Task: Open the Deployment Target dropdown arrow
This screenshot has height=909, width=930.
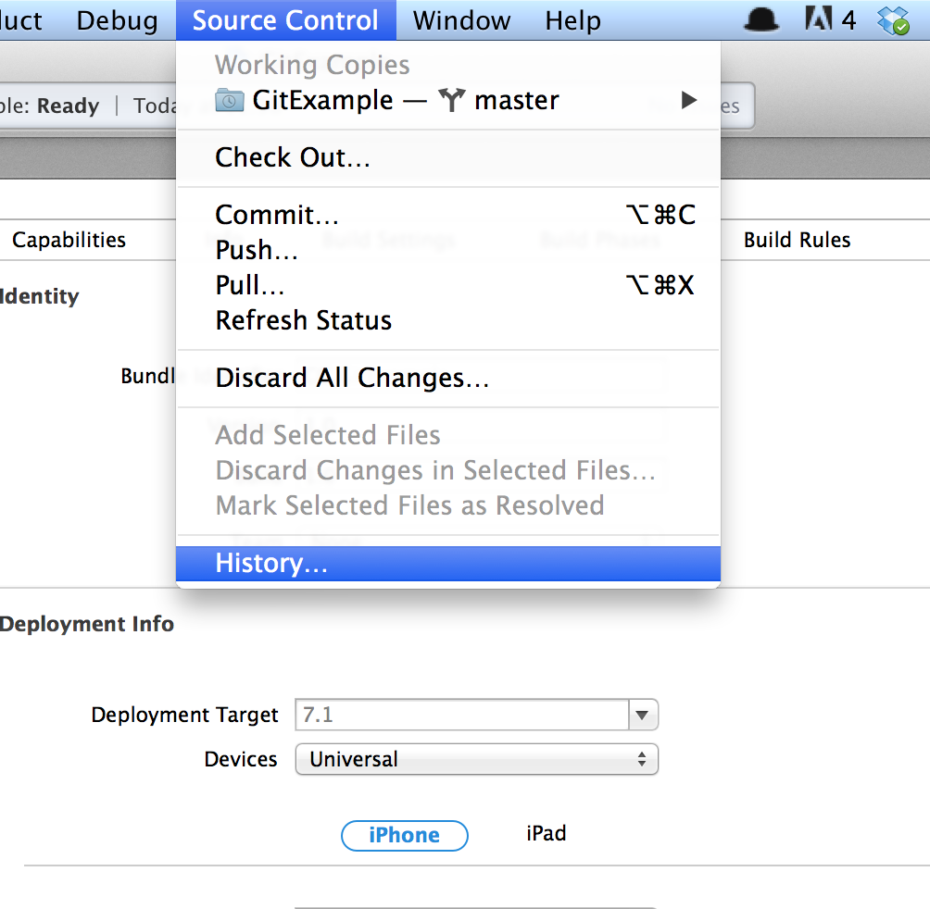Action: tap(642, 715)
